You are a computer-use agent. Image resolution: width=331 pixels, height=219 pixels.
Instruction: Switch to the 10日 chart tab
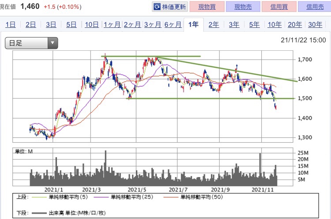92,25
